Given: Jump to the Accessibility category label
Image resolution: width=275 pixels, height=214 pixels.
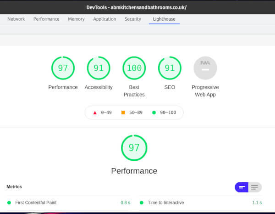Looking at the screenshot, I should click(x=99, y=87).
